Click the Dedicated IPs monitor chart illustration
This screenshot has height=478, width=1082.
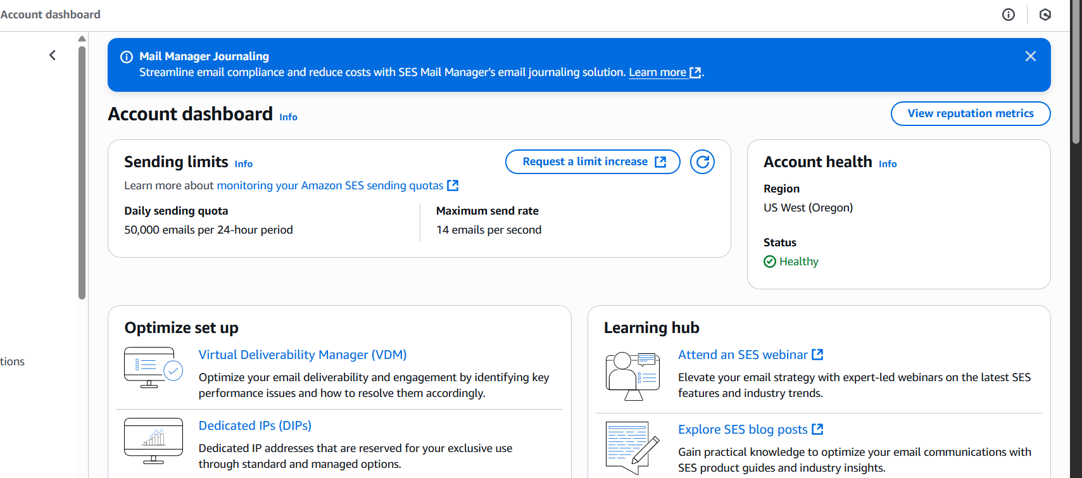point(154,441)
